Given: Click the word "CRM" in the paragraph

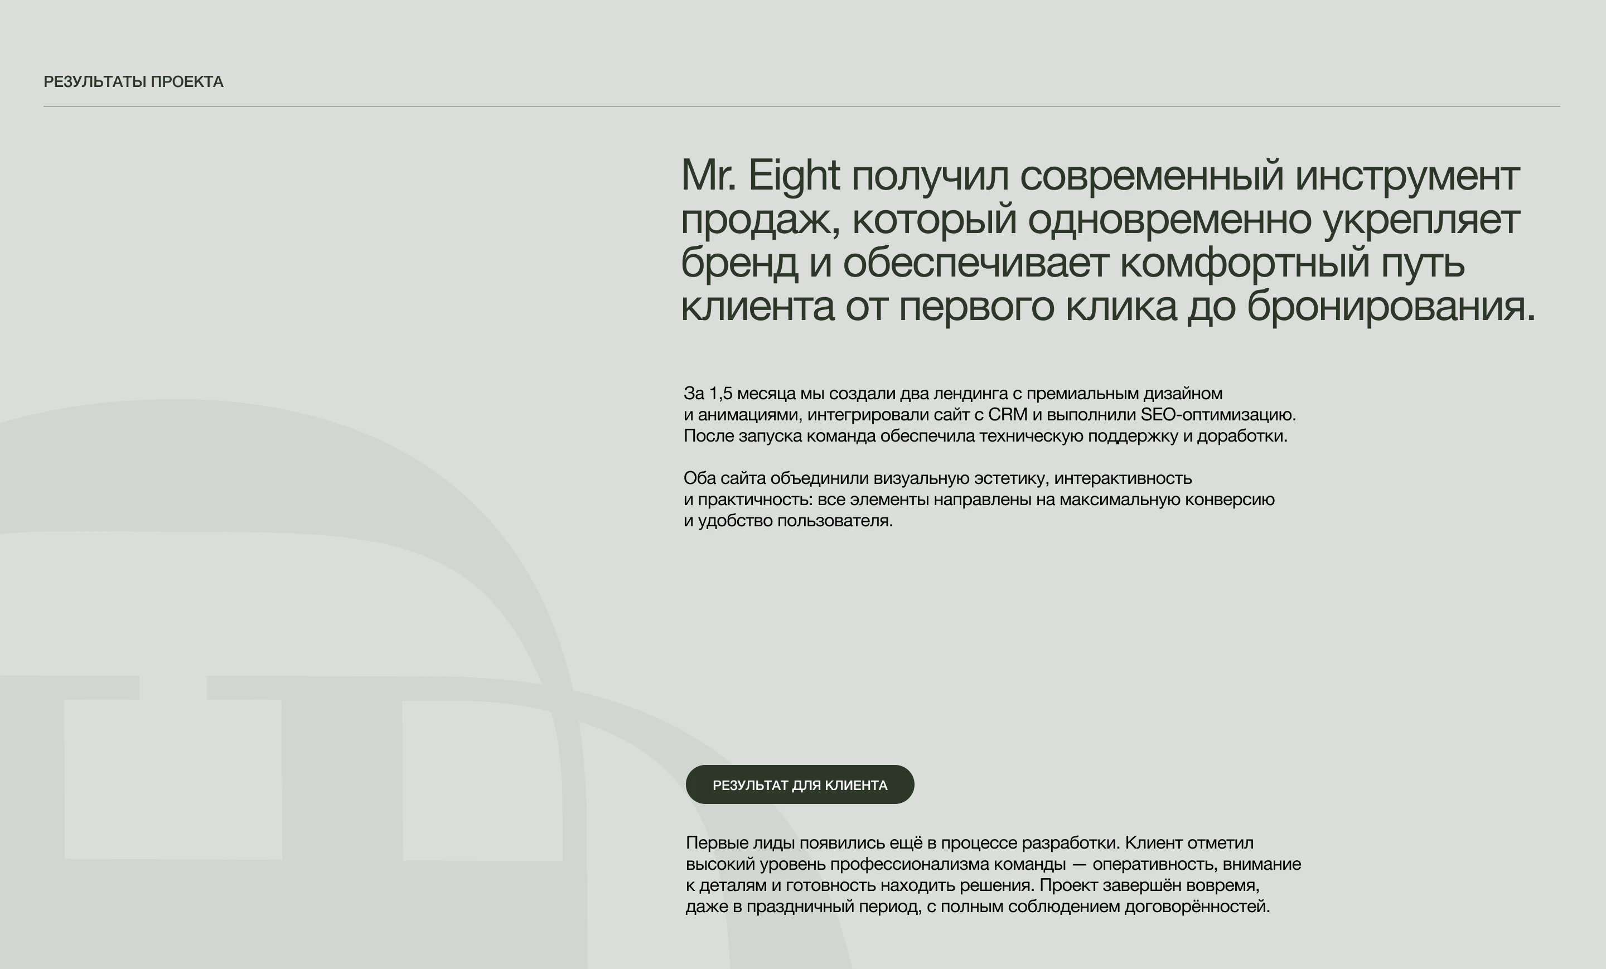Looking at the screenshot, I should (x=1007, y=414).
